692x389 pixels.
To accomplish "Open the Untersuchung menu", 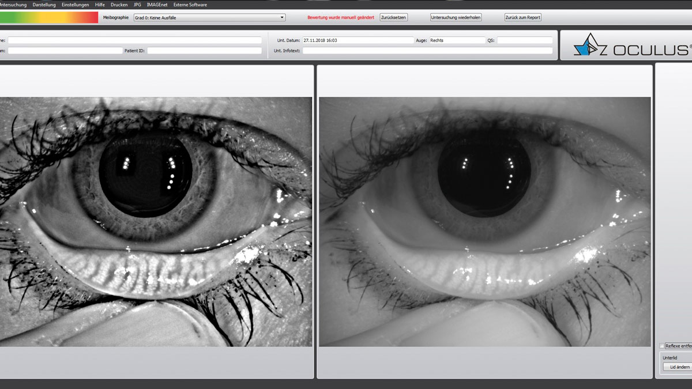I will [13, 5].
